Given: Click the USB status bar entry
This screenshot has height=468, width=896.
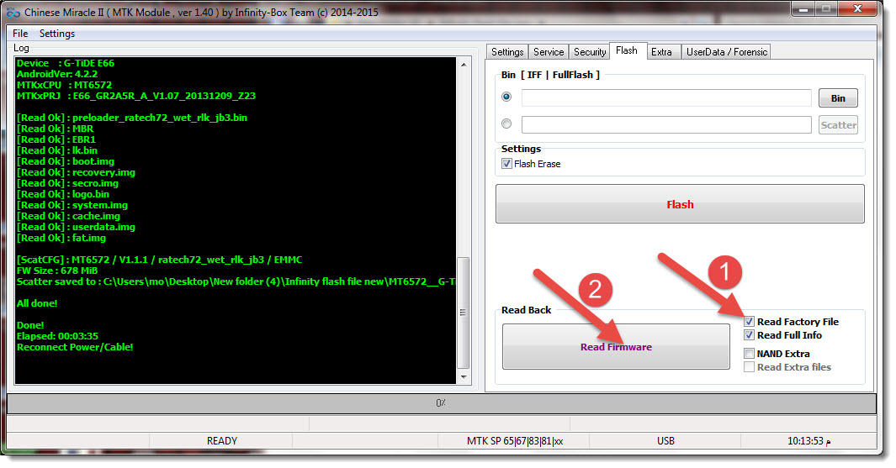Looking at the screenshot, I should [x=665, y=440].
